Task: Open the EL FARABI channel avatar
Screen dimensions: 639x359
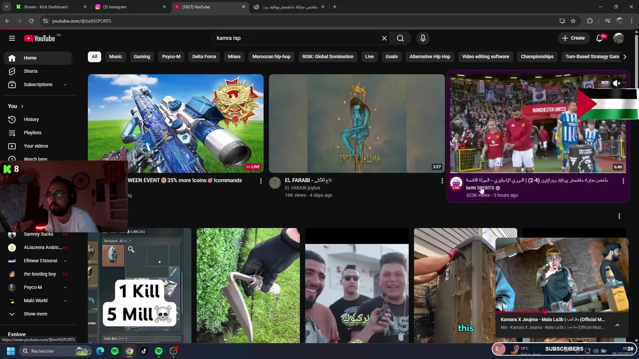Action: (275, 183)
